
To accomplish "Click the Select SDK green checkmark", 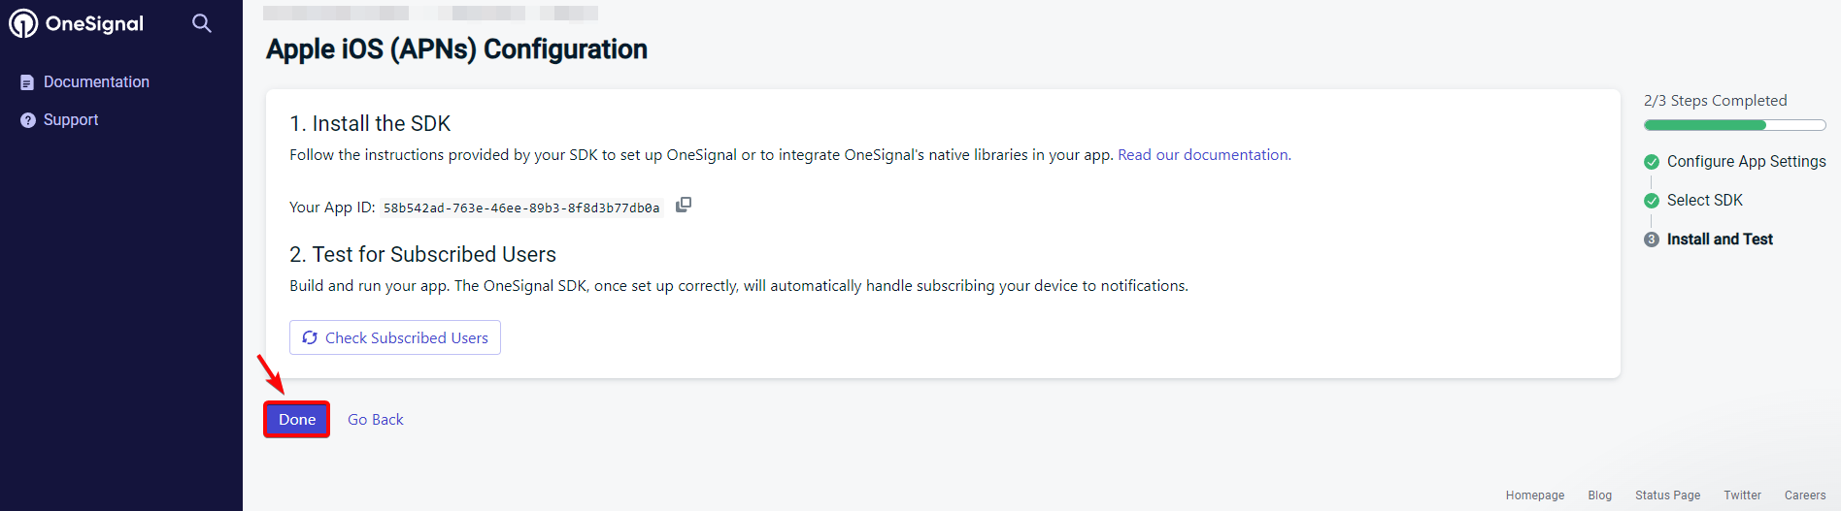I will (1652, 201).
